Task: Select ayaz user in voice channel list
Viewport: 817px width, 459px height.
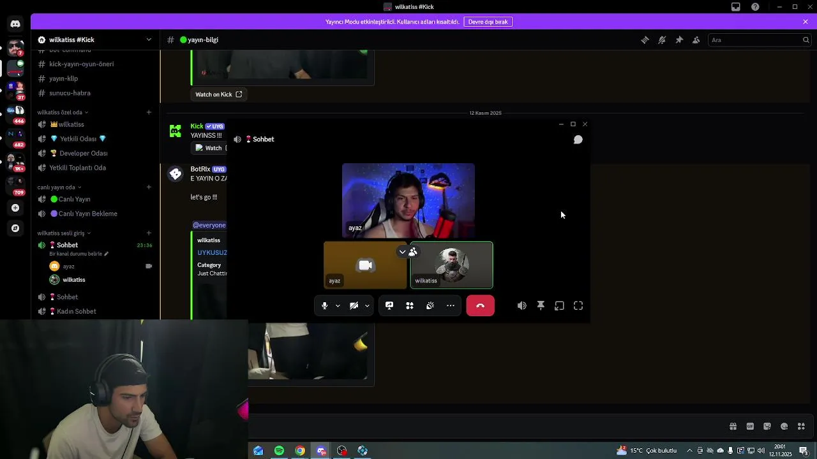Action: (x=68, y=266)
